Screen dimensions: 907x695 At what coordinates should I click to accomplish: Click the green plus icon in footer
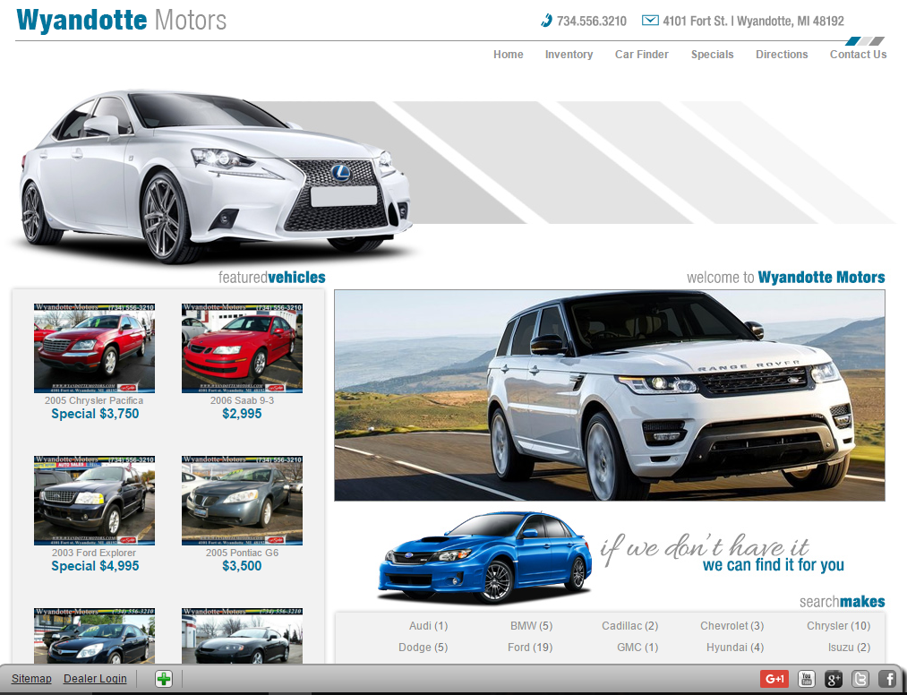163,679
